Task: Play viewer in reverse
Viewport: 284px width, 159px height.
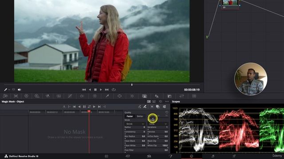Action: 90,90
